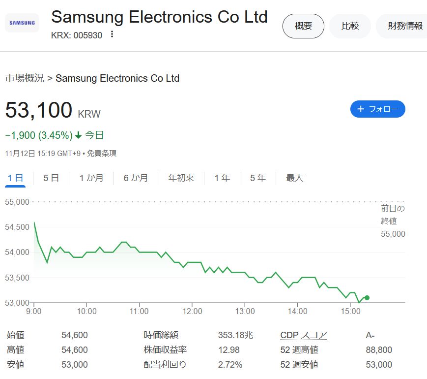Switch the chart to 5日 range

(51, 178)
